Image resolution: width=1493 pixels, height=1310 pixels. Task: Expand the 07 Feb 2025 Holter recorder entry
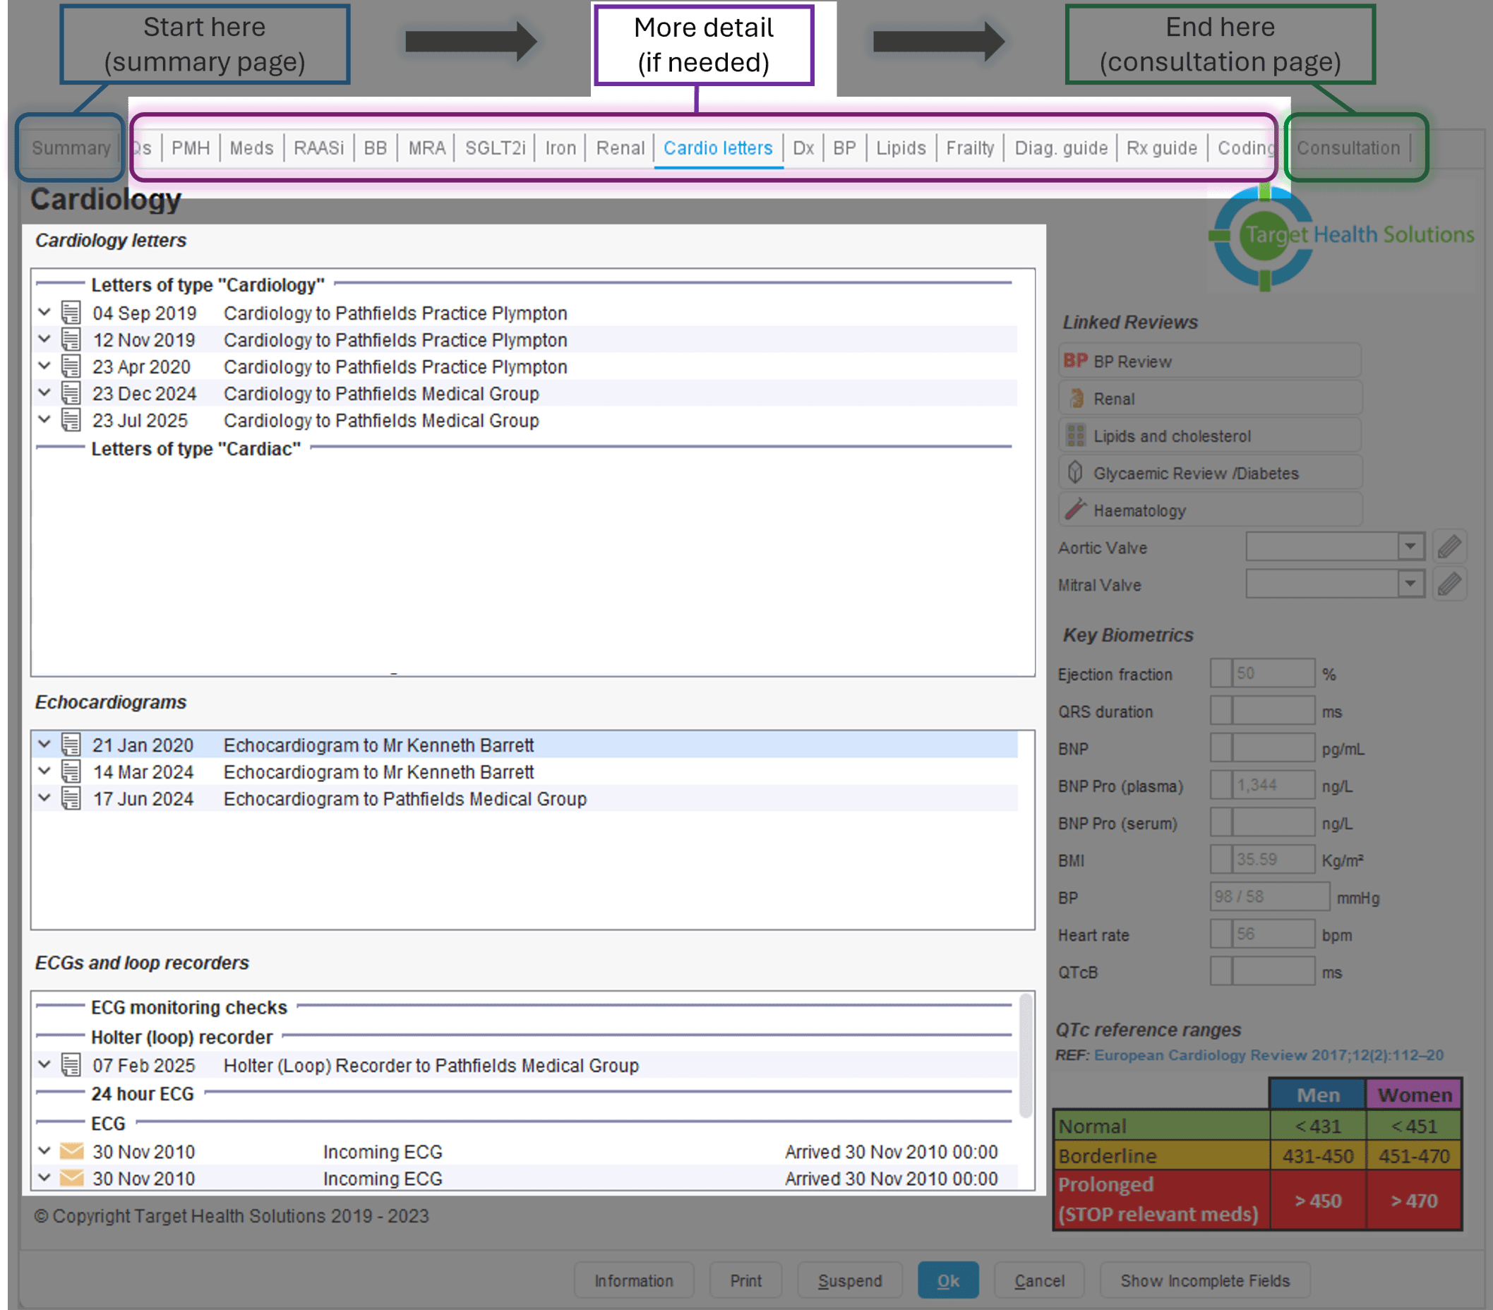tap(44, 1064)
